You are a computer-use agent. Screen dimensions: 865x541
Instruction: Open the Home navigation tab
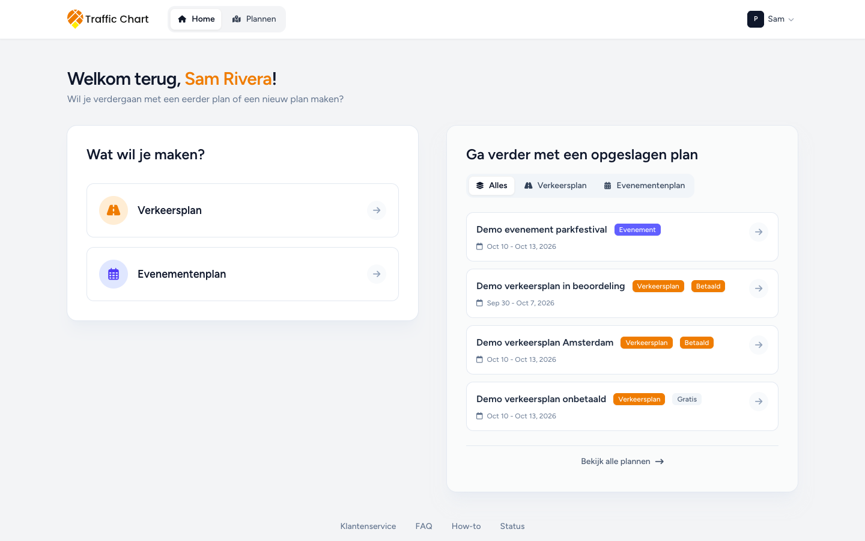coord(196,19)
